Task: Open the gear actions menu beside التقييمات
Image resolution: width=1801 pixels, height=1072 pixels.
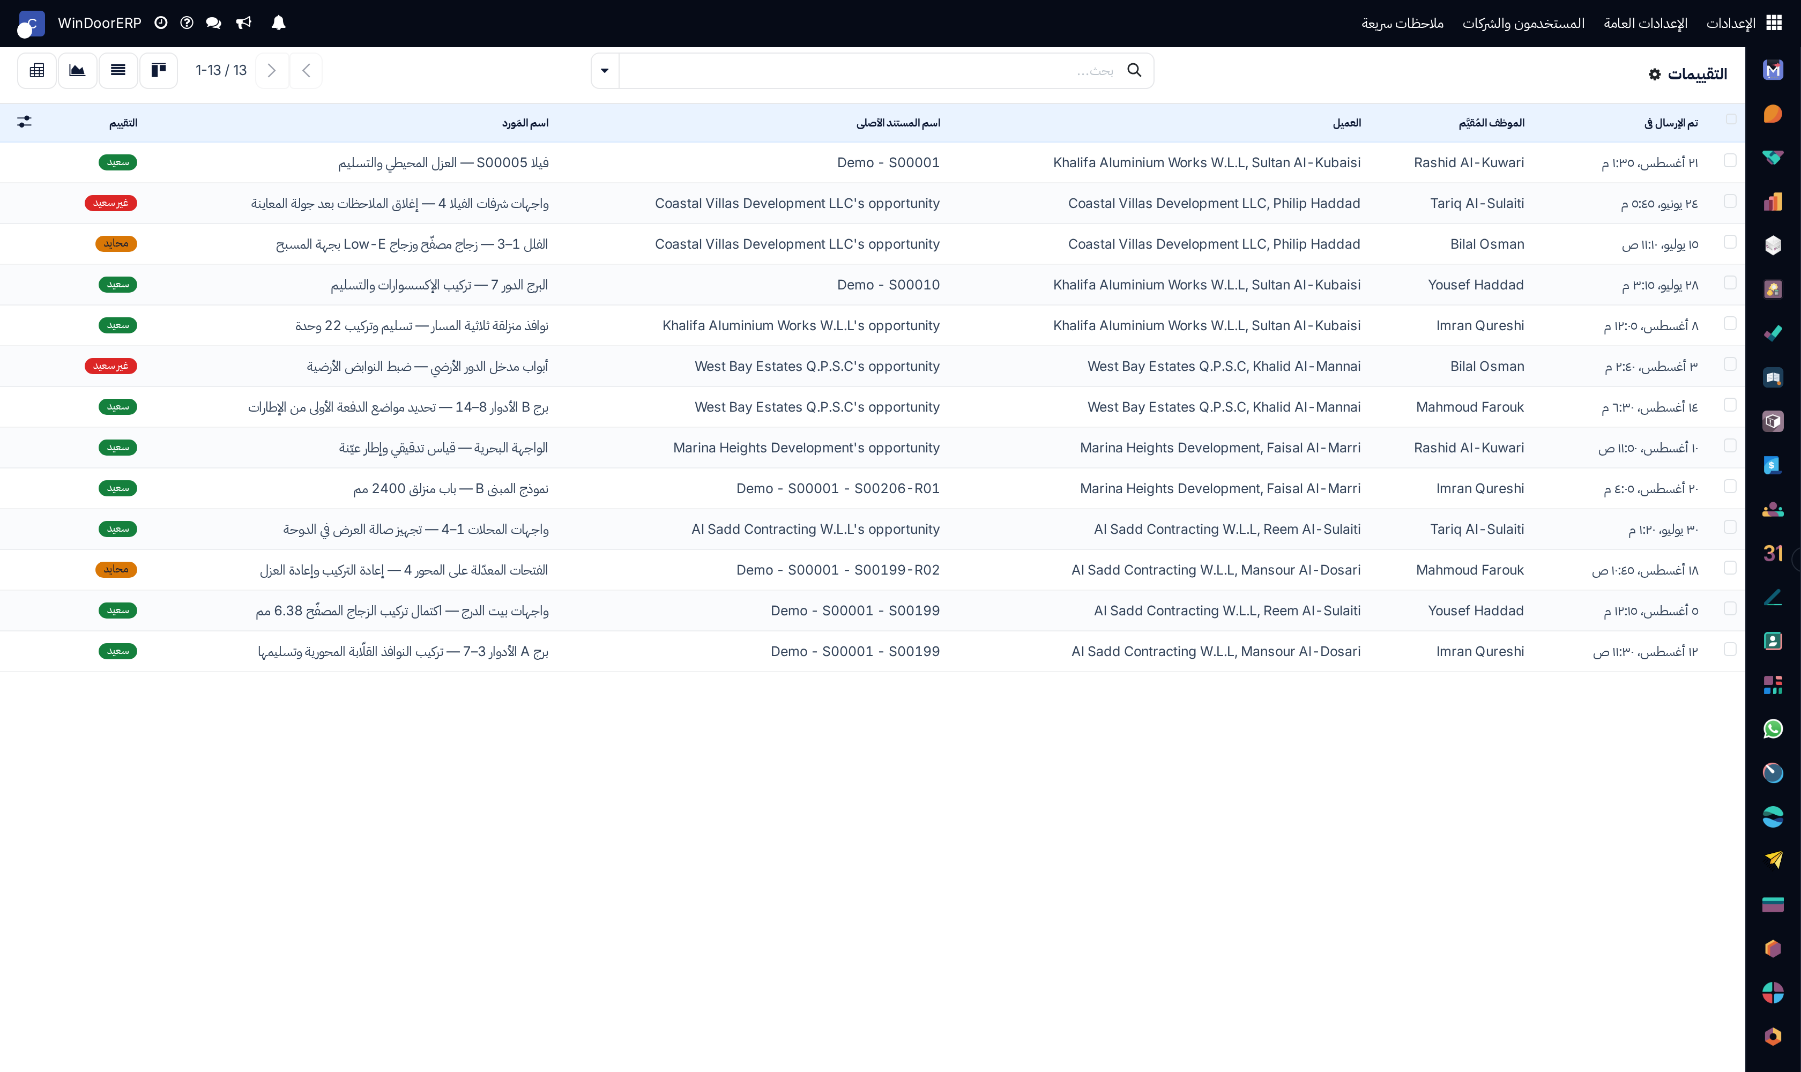Action: coord(1654,75)
